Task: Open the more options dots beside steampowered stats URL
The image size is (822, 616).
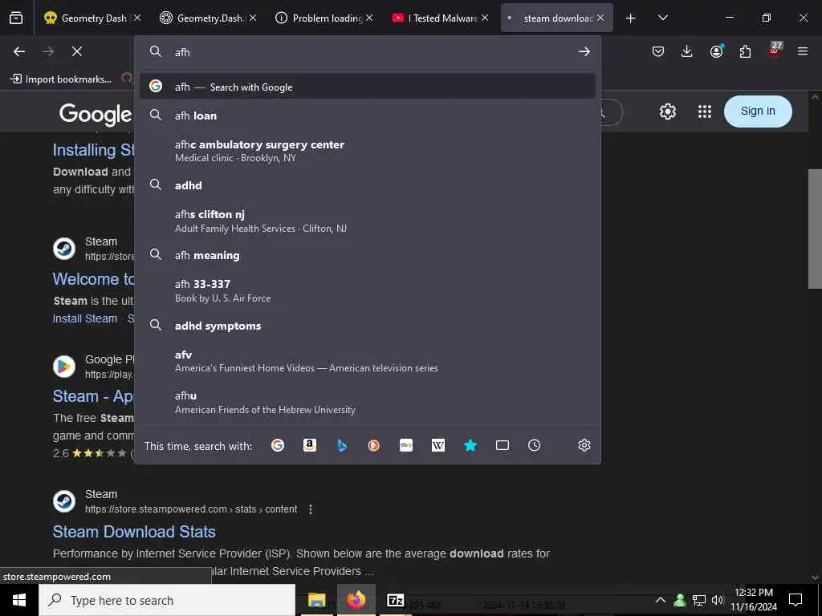Action: (311, 509)
